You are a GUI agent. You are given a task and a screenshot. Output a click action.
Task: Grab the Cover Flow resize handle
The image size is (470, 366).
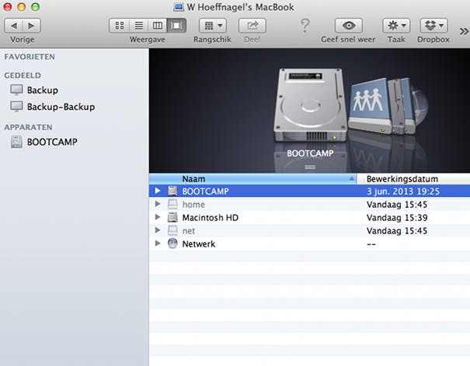click(x=310, y=167)
